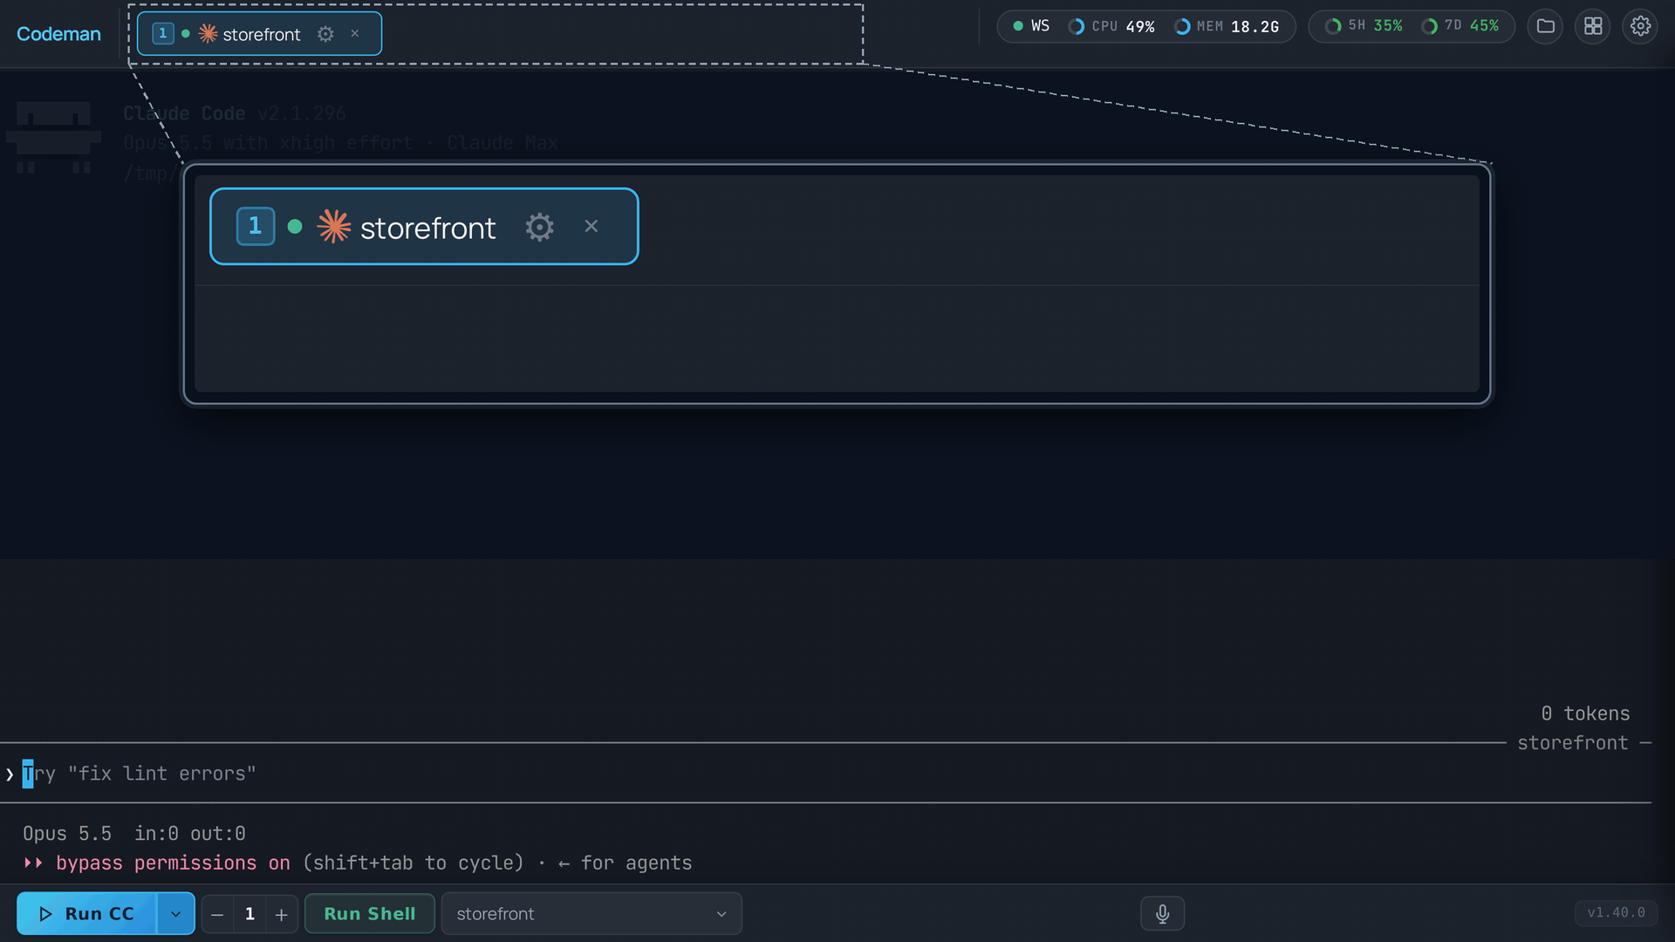Click the WS connection status indicator
The width and height of the screenshot is (1675, 942).
[x=1031, y=26]
